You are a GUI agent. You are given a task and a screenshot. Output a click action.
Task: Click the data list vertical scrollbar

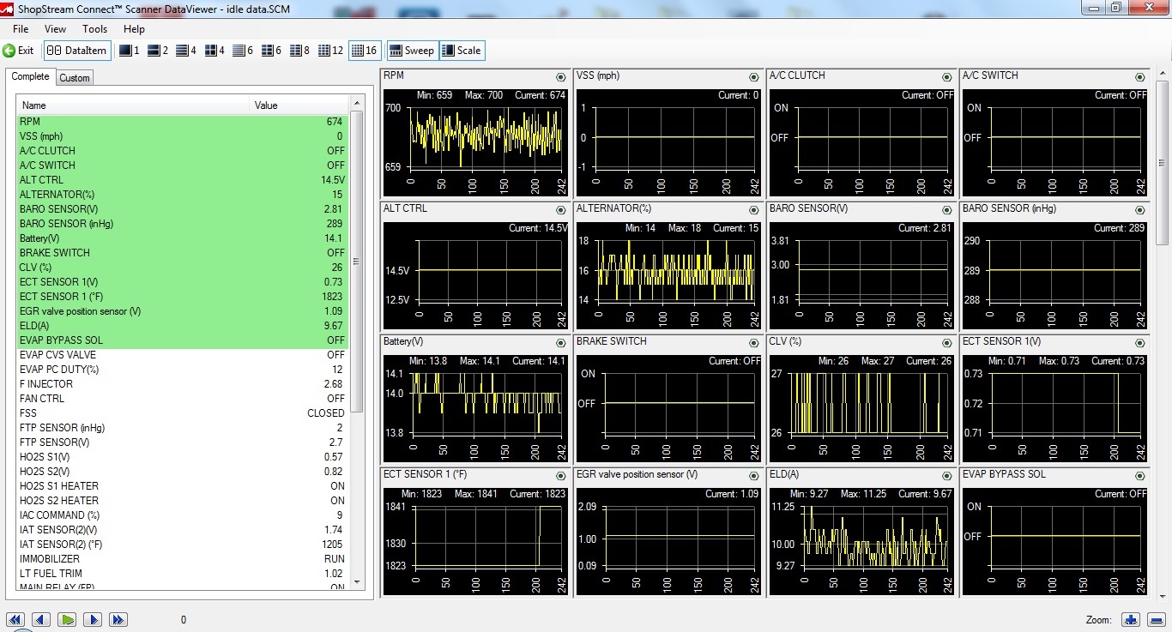pos(356,343)
